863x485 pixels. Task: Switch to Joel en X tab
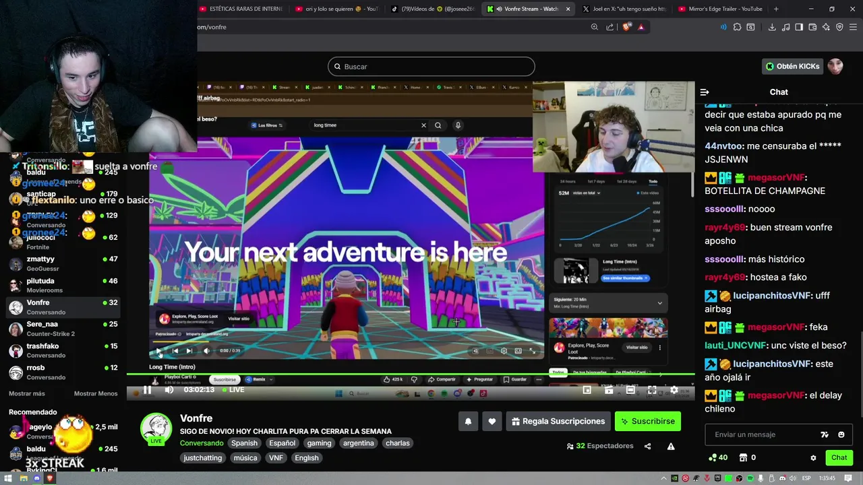[x=624, y=9]
